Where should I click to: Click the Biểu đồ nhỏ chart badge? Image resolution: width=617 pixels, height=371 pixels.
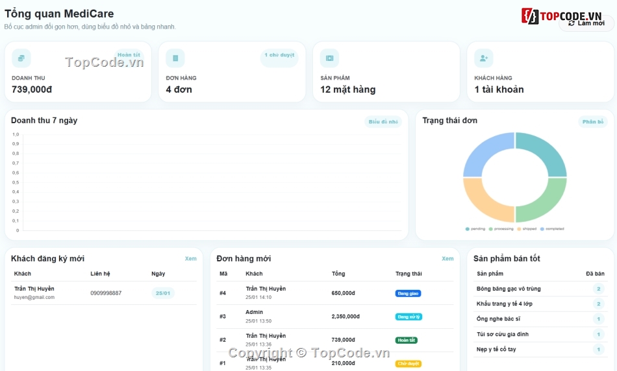pyautogui.click(x=383, y=122)
